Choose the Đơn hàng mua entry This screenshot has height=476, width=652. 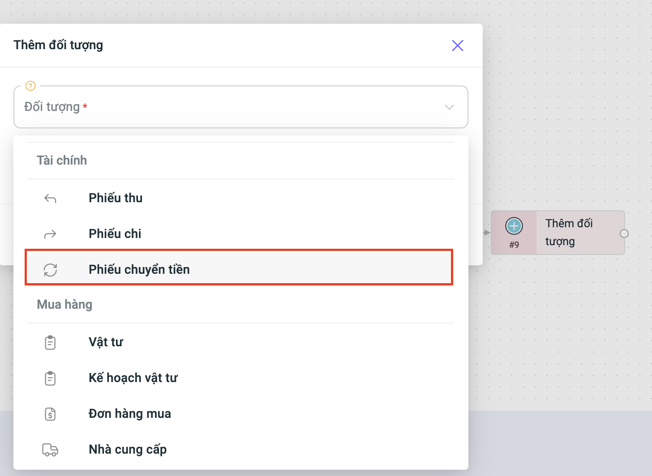point(130,414)
